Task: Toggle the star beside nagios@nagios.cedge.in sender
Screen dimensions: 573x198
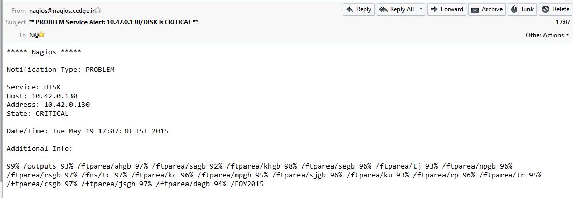Action: [98, 10]
